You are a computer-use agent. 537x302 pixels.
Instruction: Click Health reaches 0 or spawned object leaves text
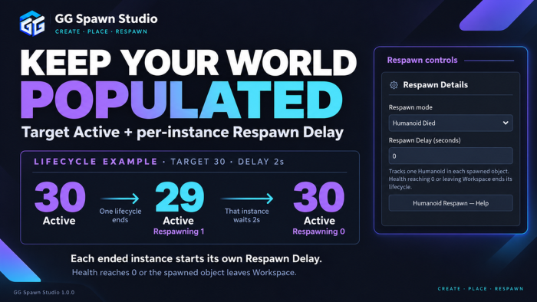[x=184, y=273]
